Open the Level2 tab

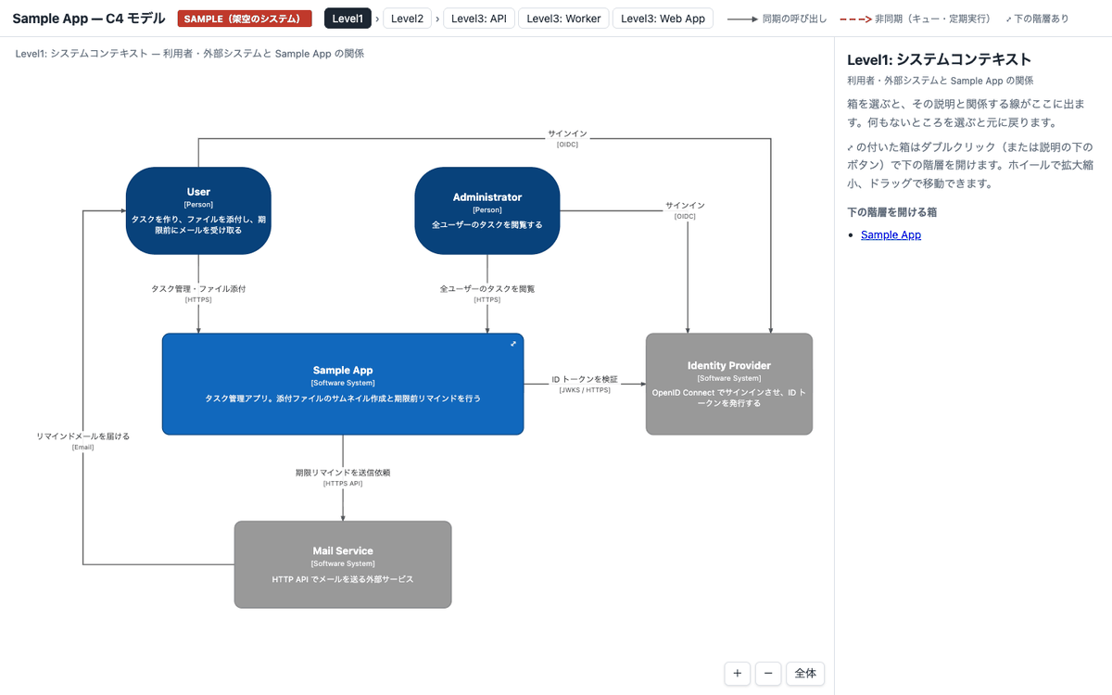[x=407, y=19]
